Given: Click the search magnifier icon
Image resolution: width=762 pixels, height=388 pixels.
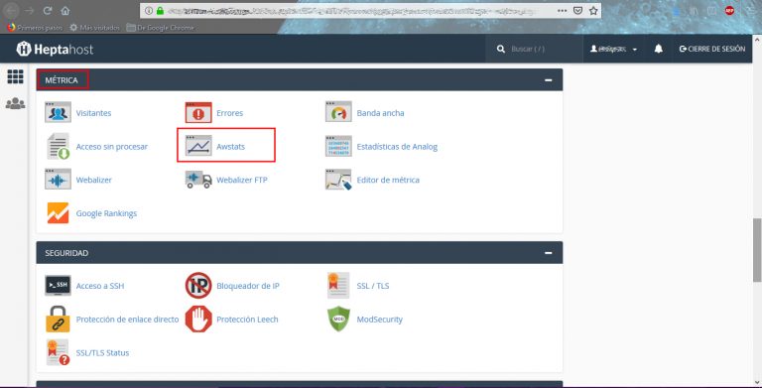Looking at the screenshot, I should 500,49.
